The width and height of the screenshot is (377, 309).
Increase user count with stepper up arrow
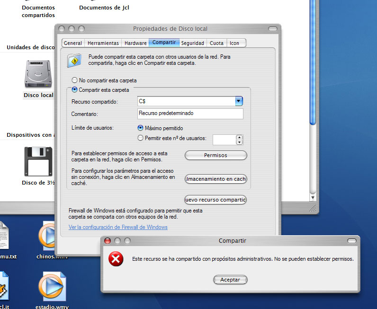tap(240, 137)
